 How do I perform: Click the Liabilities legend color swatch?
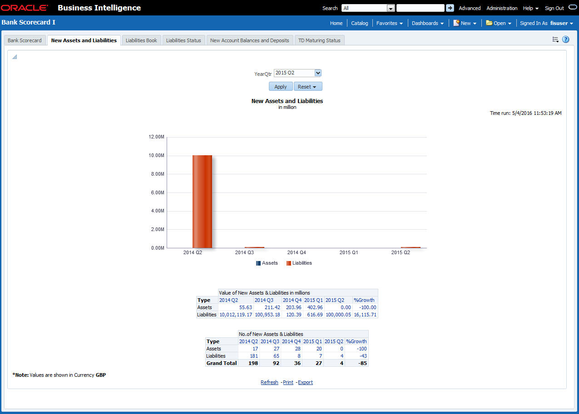[289, 263]
